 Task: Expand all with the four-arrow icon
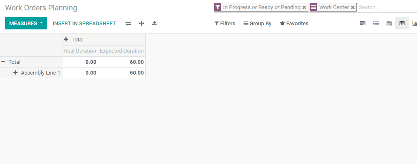coord(141,23)
